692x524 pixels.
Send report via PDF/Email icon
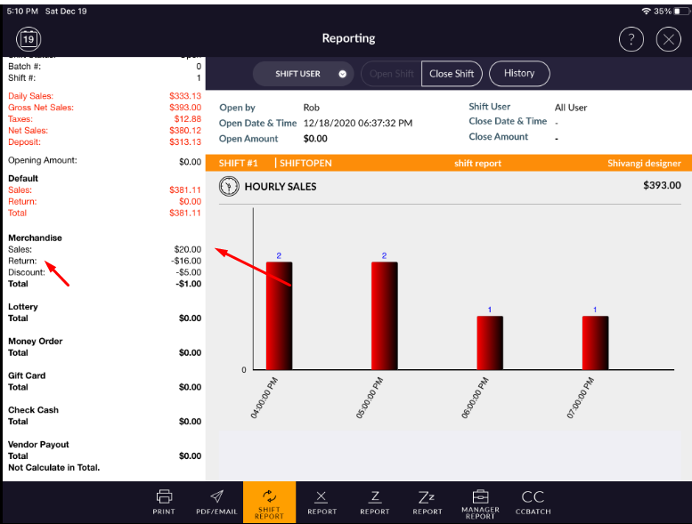(x=216, y=502)
